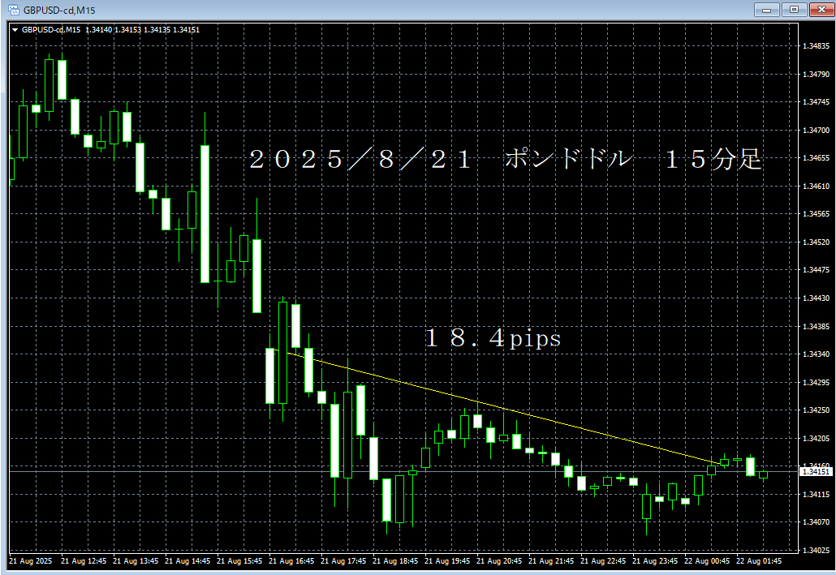Click the 1.34025 price scale label
Viewport: 836px width, 575px height.
tap(817, 550)
